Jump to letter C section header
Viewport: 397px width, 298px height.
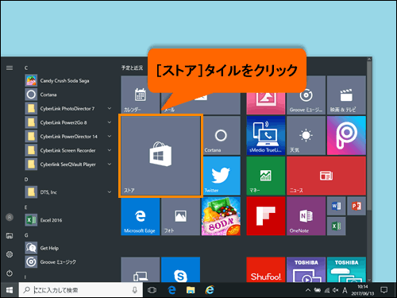26,68
